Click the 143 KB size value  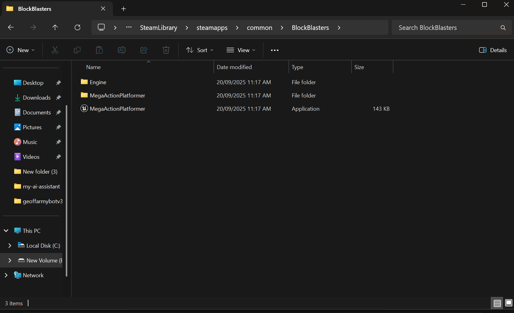click(x=381, y=109)
